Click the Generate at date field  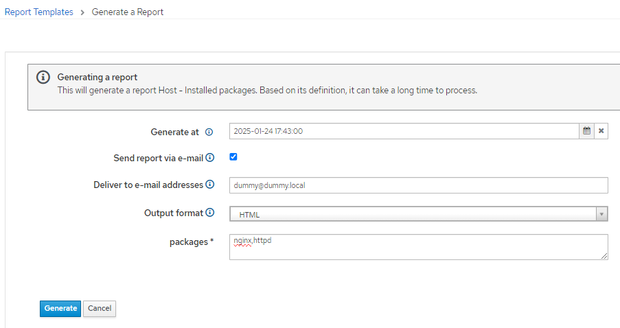(x=404, y=131)
